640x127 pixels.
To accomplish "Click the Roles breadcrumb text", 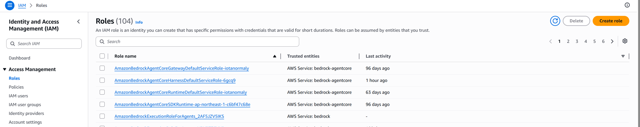I will click(x=41, y=5).
